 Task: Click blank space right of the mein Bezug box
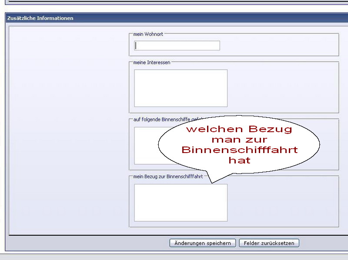click(283, 203)
